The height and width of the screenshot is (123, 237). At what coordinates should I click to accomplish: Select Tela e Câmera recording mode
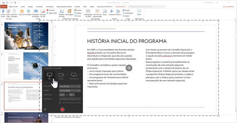[74, 76]
